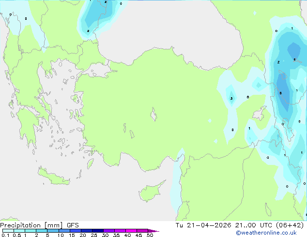Select the 25–30 mm navy legend swatch
This screenshot has width=307, height=237.
click(x=98, y=231)
